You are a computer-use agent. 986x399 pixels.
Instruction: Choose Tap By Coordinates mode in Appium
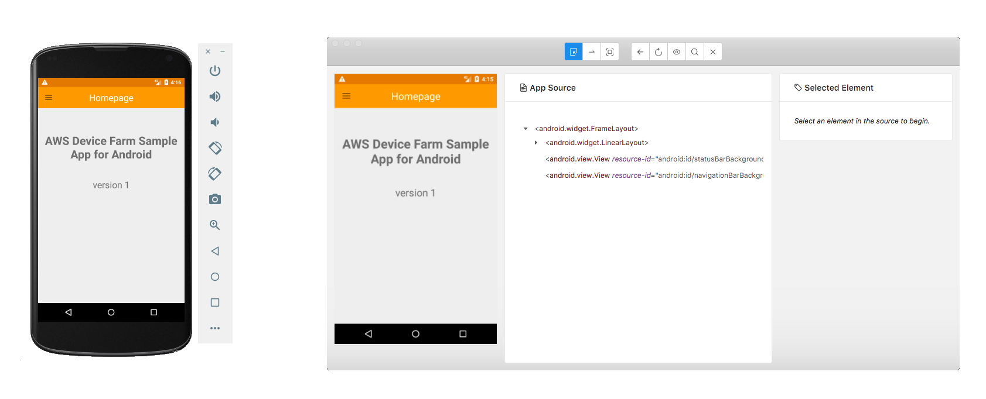click(610, 51)
